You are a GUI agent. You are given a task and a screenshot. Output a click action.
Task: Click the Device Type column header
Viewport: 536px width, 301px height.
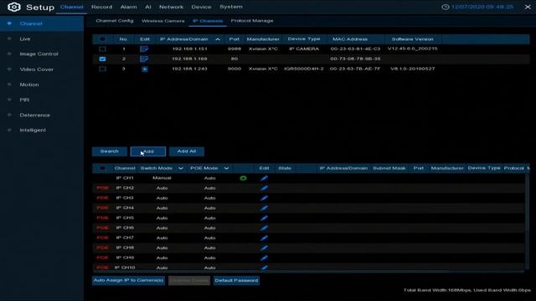coord(304,39)
